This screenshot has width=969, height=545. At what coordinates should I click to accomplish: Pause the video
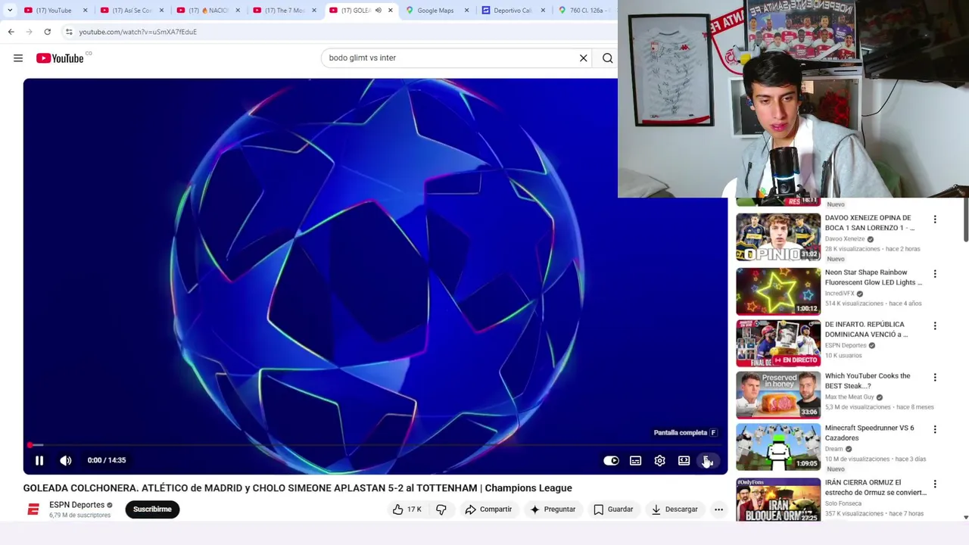click(x=39, y=460)
